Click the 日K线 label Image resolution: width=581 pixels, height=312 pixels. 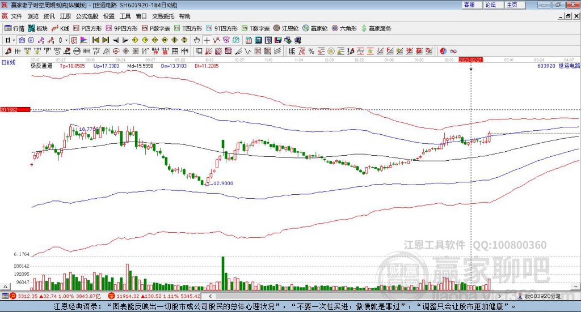8,62
